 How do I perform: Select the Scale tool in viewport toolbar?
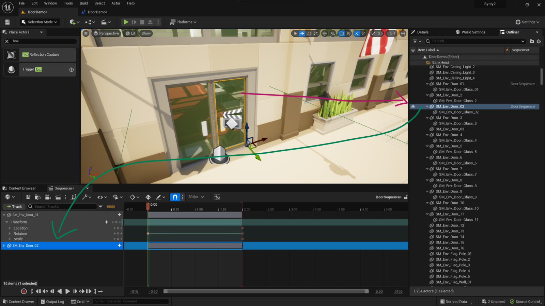[x=316, y=34]
